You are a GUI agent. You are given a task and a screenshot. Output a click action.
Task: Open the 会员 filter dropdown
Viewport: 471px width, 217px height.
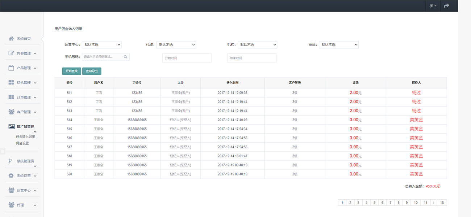tap(339, 45)
